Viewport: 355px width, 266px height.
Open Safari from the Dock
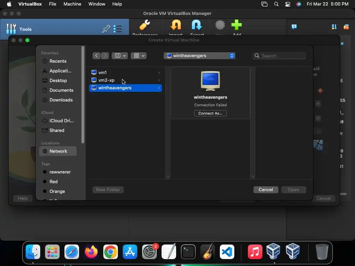point(72,252)
